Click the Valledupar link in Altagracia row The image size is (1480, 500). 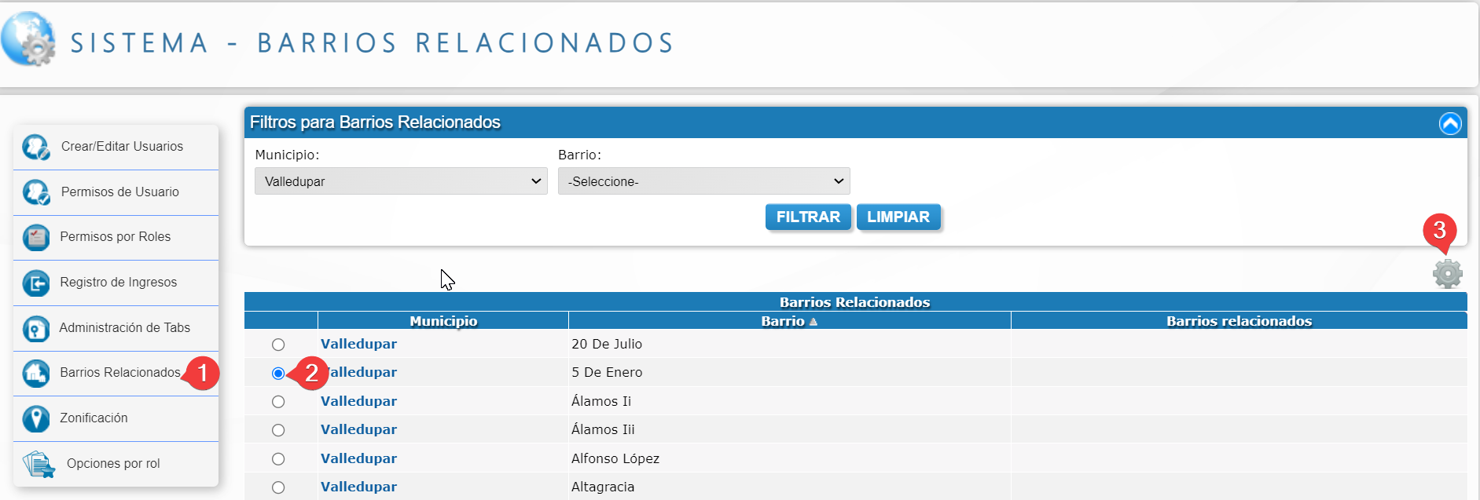(x=358, y=487)
